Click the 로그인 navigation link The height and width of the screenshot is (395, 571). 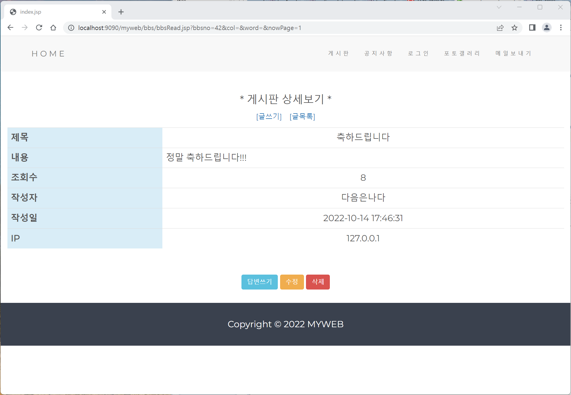coord(418,53)
